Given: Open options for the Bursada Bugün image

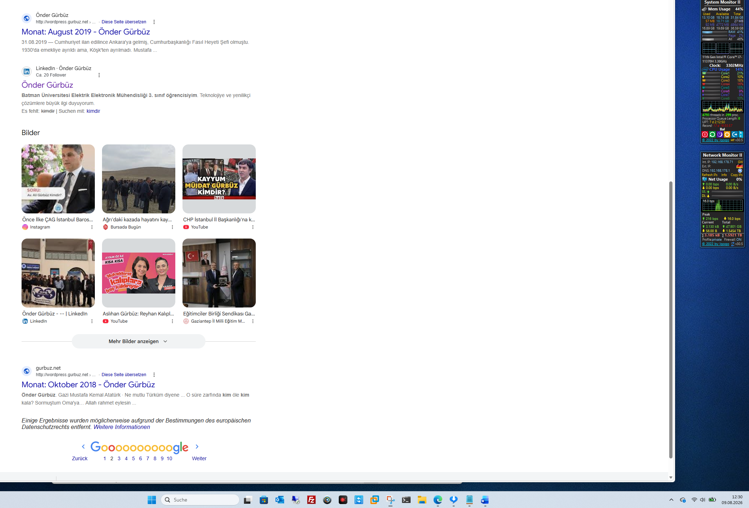Looking at the screenshot, I should pos(172,227).
